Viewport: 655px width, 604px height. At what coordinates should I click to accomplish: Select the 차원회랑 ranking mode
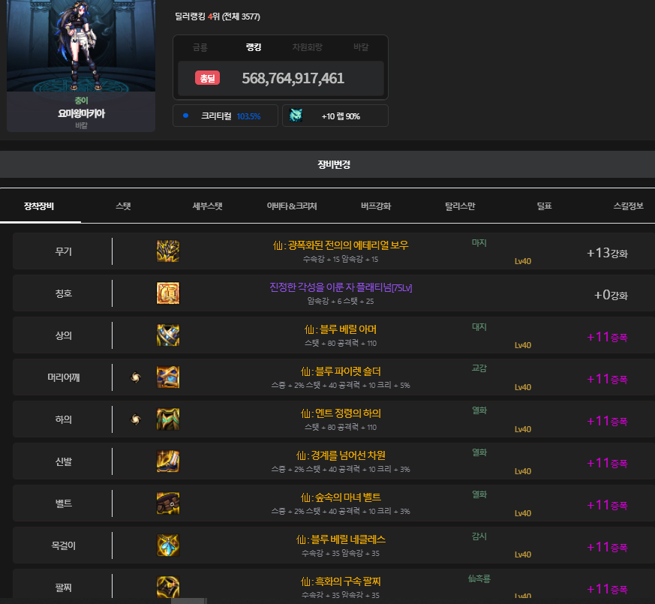tap(307, 47)
